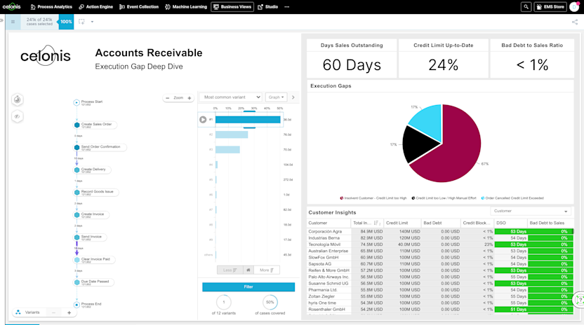Decrease the number of variants
The image size is (584, 325).
tap(53, 312)
